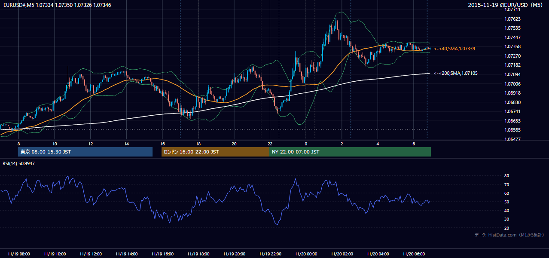Click price axis value 1.07006
549x258 pixels.
(512, 84)
